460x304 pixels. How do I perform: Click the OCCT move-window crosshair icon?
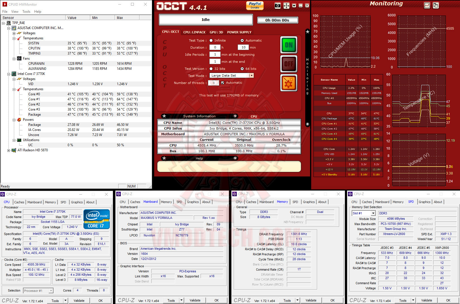coord(287,6)
